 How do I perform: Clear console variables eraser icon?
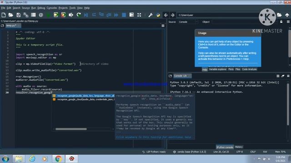283,76
